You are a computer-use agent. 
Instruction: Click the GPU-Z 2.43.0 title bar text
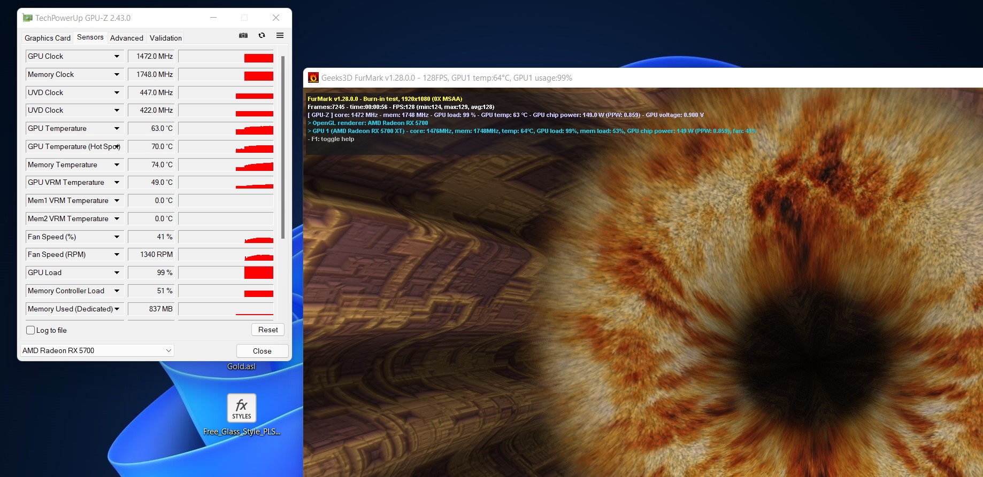(83, 18)
